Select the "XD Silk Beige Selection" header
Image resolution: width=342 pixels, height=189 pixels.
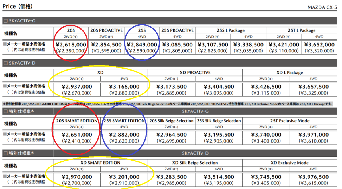pos(195,163)
